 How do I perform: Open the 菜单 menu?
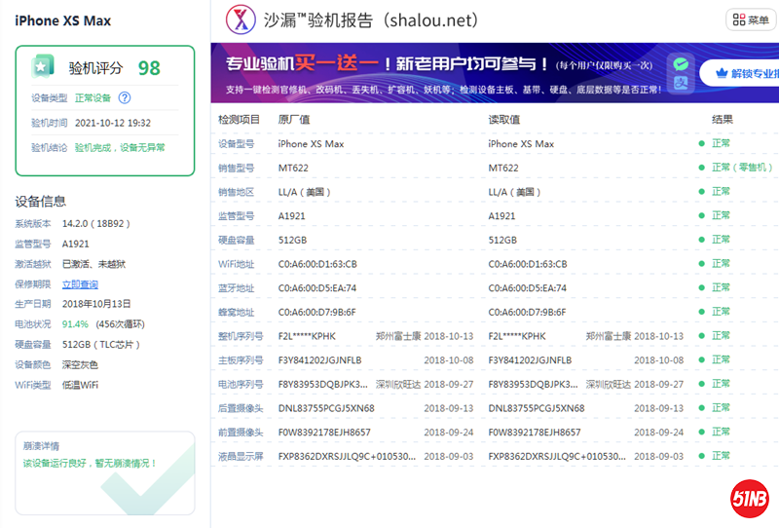tap(751, 19)
